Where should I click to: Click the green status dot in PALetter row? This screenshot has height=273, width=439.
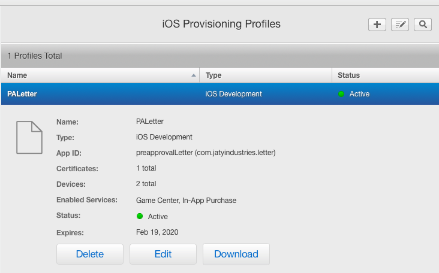(341, 94)
